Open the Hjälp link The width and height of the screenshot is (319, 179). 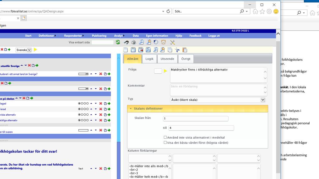pos(179,36)
